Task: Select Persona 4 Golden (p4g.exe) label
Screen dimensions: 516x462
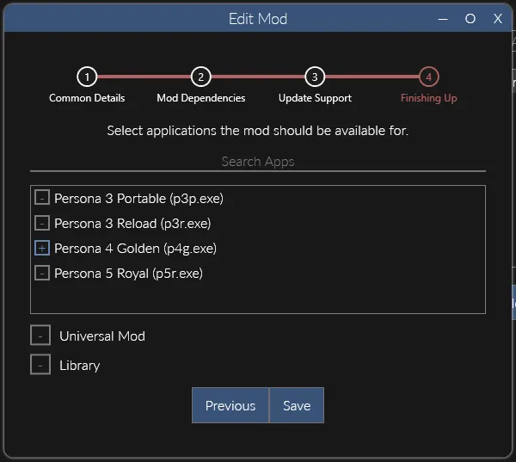Action: point(136,249)
